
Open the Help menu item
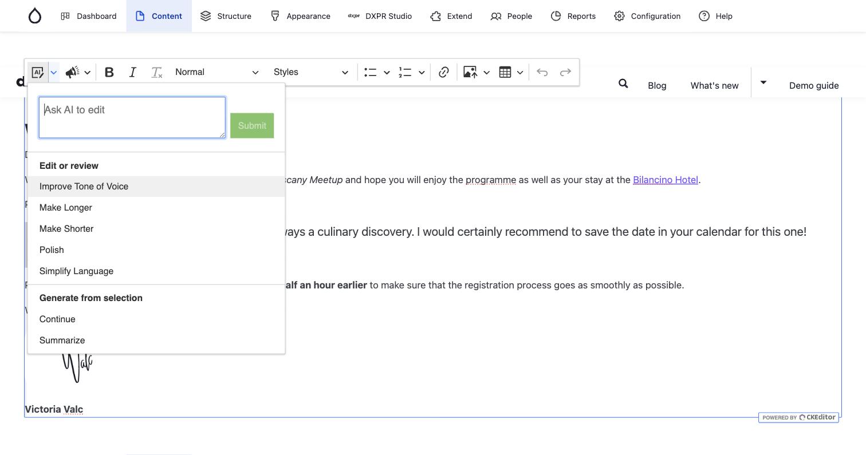pos(715,16)
